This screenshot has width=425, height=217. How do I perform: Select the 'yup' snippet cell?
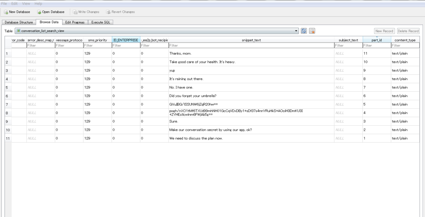pyautogui.click(x=251, y=70)
